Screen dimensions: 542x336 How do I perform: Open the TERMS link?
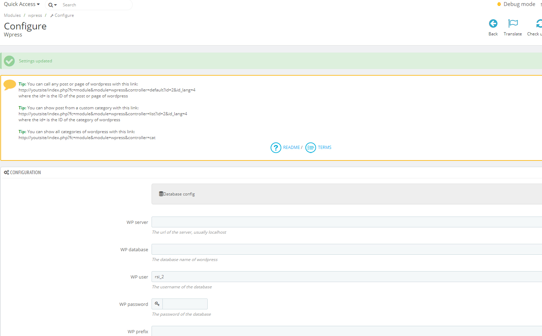[x=324, y=148]
